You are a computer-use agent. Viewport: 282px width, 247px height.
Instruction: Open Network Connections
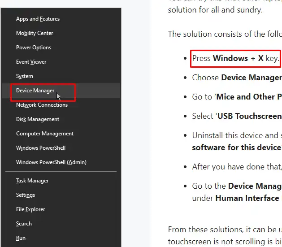pos(42,105)
